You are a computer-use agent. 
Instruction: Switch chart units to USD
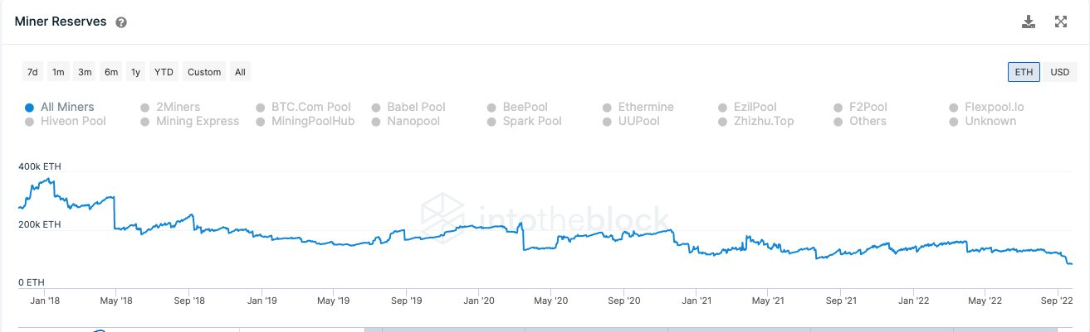[1059, 72]
